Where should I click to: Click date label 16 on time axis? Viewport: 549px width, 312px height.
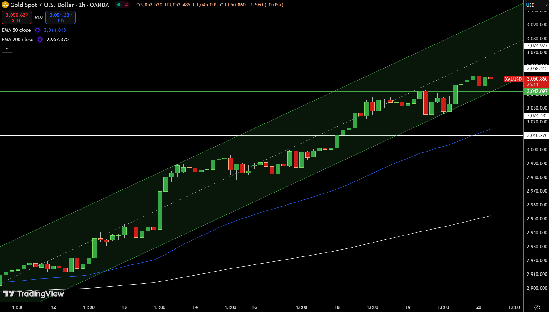point(254,307)
